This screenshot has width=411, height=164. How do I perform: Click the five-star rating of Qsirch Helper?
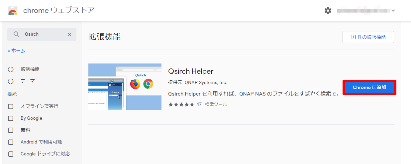click(181, 104)
